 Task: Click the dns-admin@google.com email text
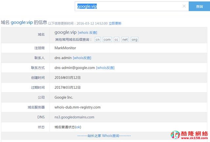74,68
